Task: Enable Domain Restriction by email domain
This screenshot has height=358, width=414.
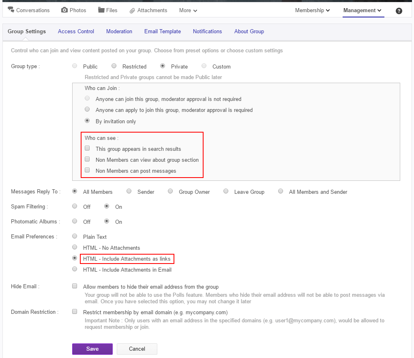Action: pyautogui.click(x=75, y=311)
